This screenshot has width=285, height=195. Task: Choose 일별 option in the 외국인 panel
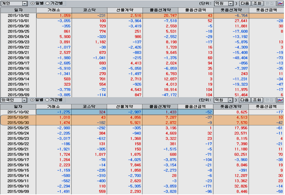pos(33,100)
